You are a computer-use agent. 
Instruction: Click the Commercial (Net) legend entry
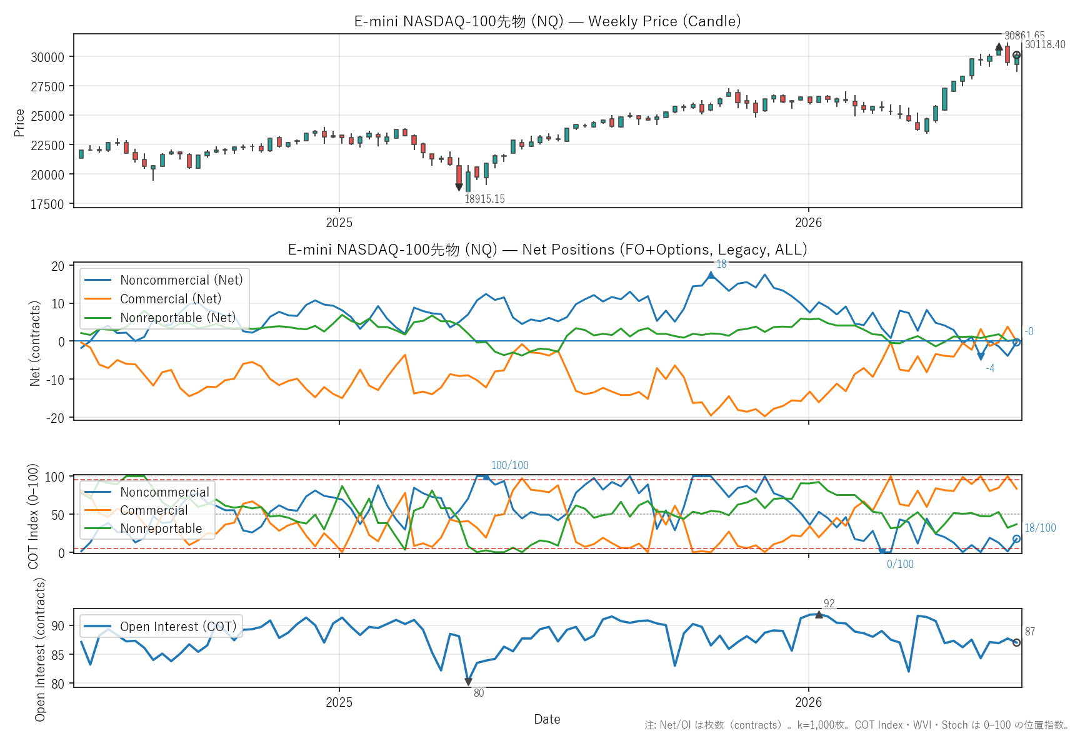[x=171, y=299]
